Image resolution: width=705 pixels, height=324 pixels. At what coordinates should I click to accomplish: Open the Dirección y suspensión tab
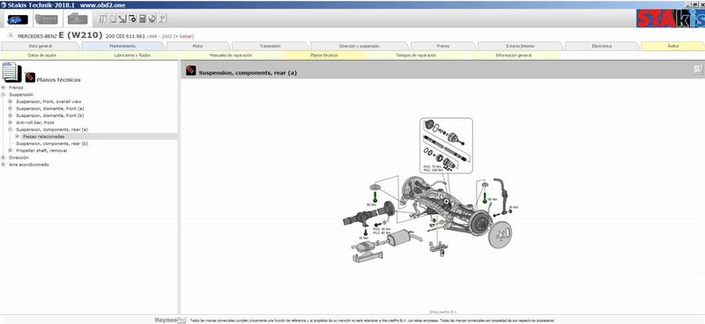[360, 46]
